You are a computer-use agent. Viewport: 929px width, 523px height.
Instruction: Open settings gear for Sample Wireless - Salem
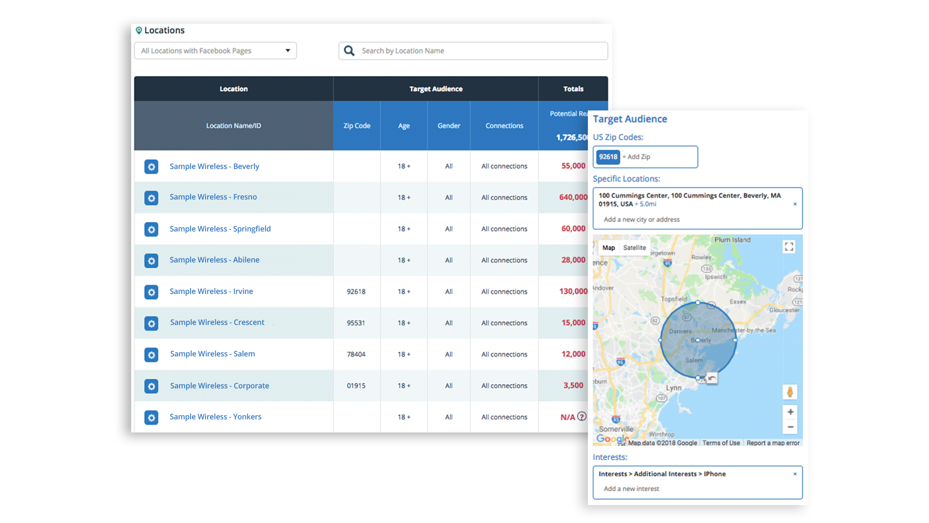point(151,354)
